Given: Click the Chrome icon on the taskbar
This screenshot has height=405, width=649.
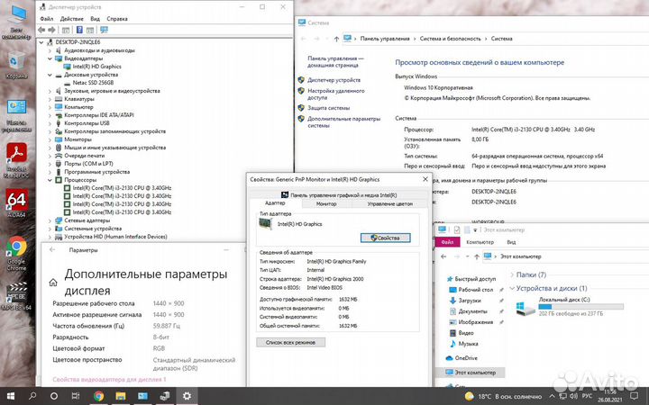Looking at the screenshot, I should click(x=98, y=396).
